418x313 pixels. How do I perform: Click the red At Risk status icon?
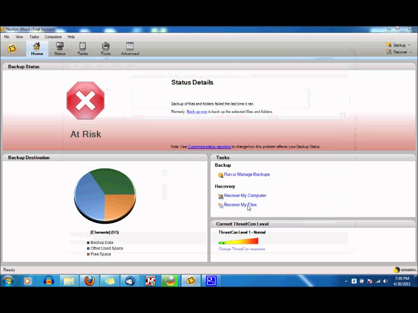[x=85, y=101]
